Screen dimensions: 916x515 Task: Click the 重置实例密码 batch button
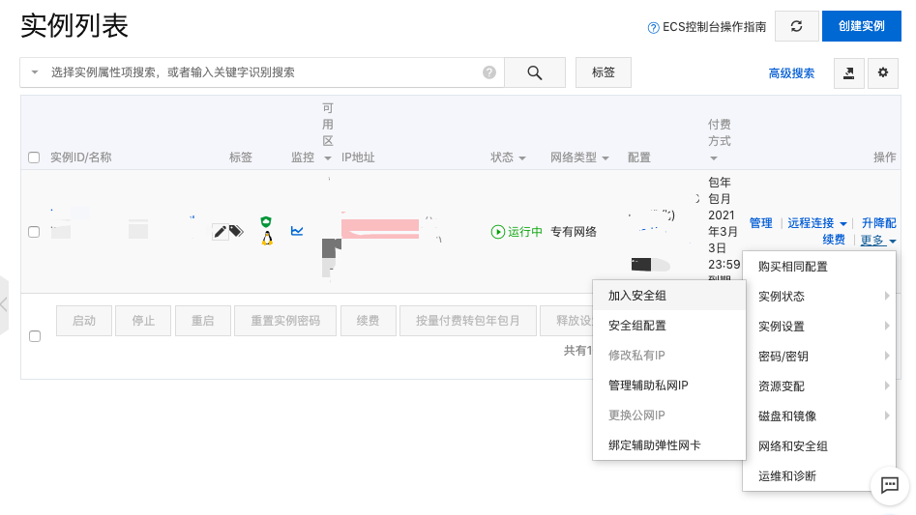point(285,321)
